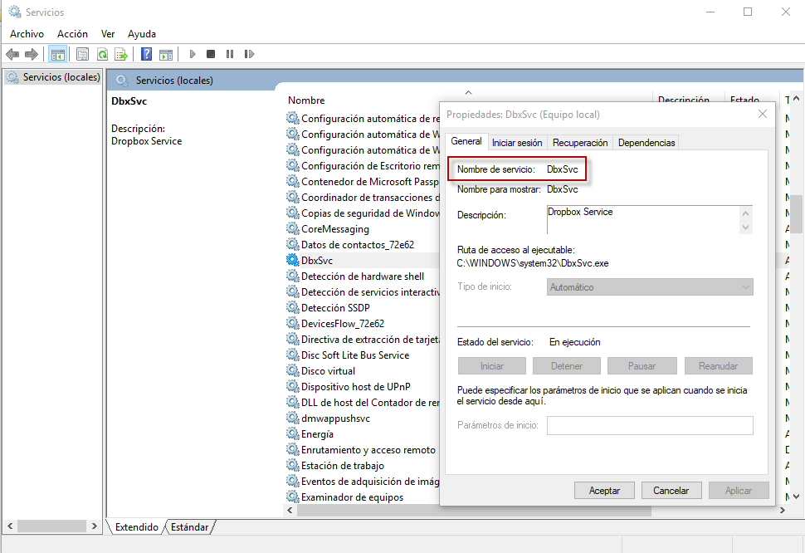
Task: Close the DbxSvc properties dialog
Action: click(x=763, y=114)
